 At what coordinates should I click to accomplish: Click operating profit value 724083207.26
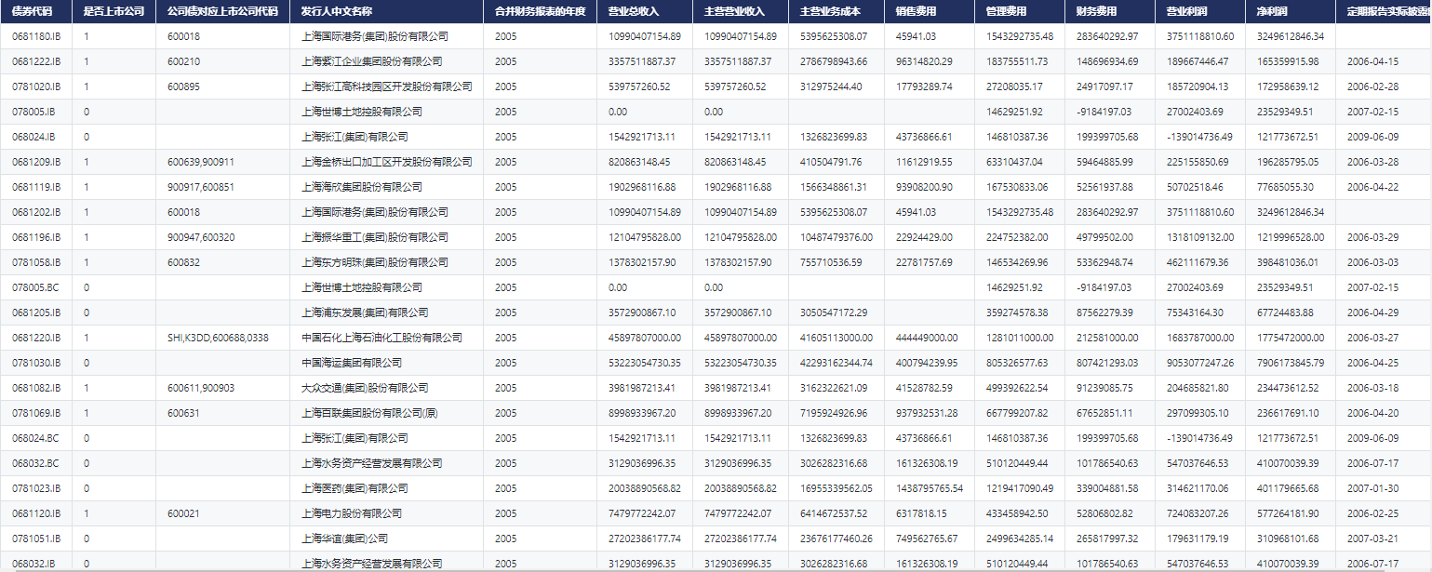1198,513
